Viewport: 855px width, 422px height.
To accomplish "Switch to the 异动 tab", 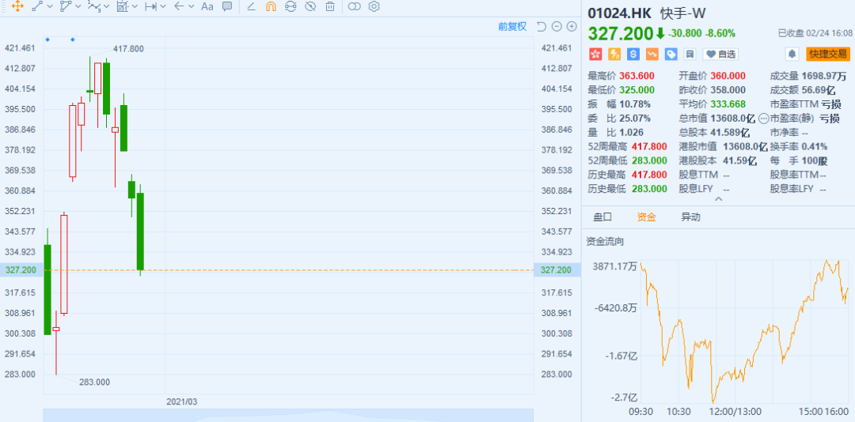I will tap(690, 217).
